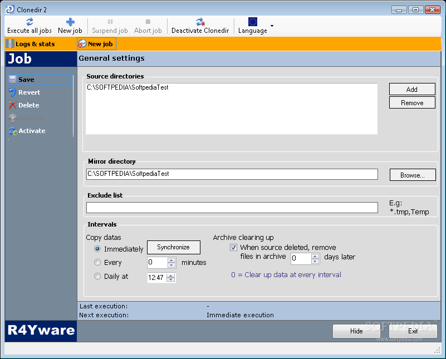Click the R4Yware logo
446x359 pixels.
click(41, 331)
